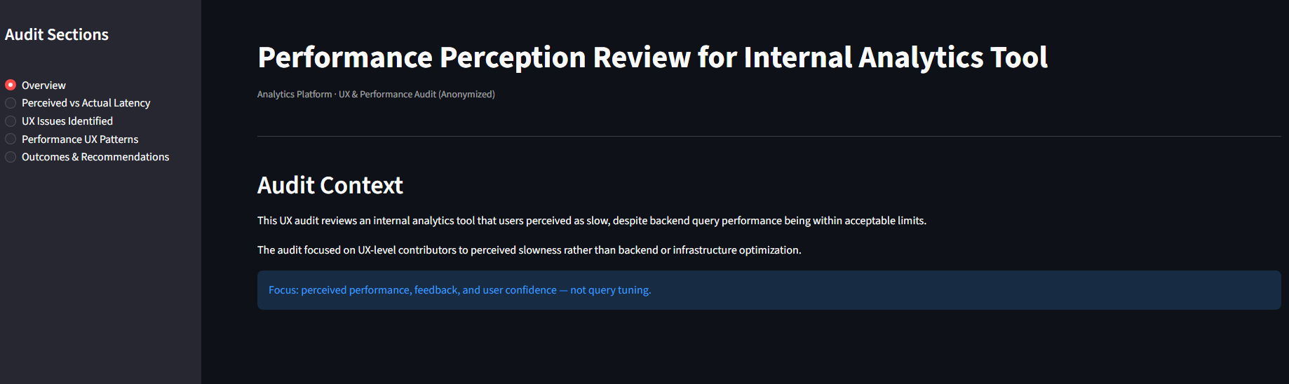1289x384 pixels.
Task: Open Outcomes & Recommendations label text
Action: tap(95, 157)
